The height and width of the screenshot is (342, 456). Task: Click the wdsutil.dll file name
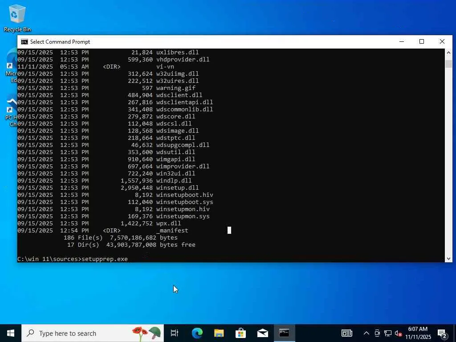(175, 152)
